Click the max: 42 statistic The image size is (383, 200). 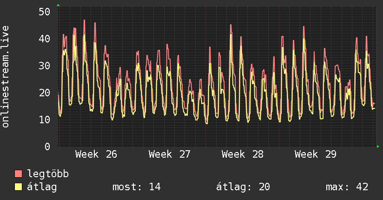click(347, 187)
